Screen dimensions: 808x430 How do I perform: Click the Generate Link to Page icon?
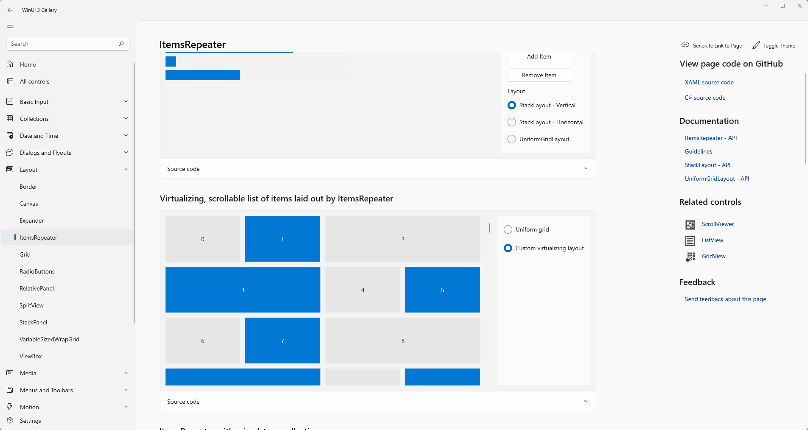pyautogui.click(x=685, y=45)
